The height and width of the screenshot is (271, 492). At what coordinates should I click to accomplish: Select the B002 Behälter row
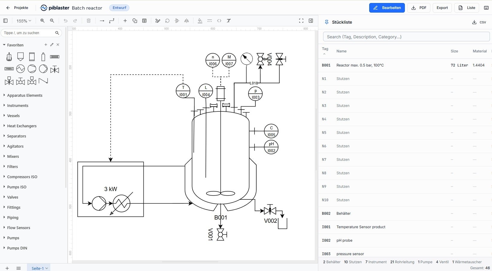pos(405,213)
